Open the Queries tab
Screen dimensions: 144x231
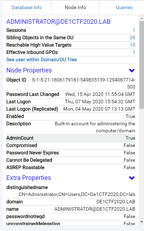coord(124,7)
